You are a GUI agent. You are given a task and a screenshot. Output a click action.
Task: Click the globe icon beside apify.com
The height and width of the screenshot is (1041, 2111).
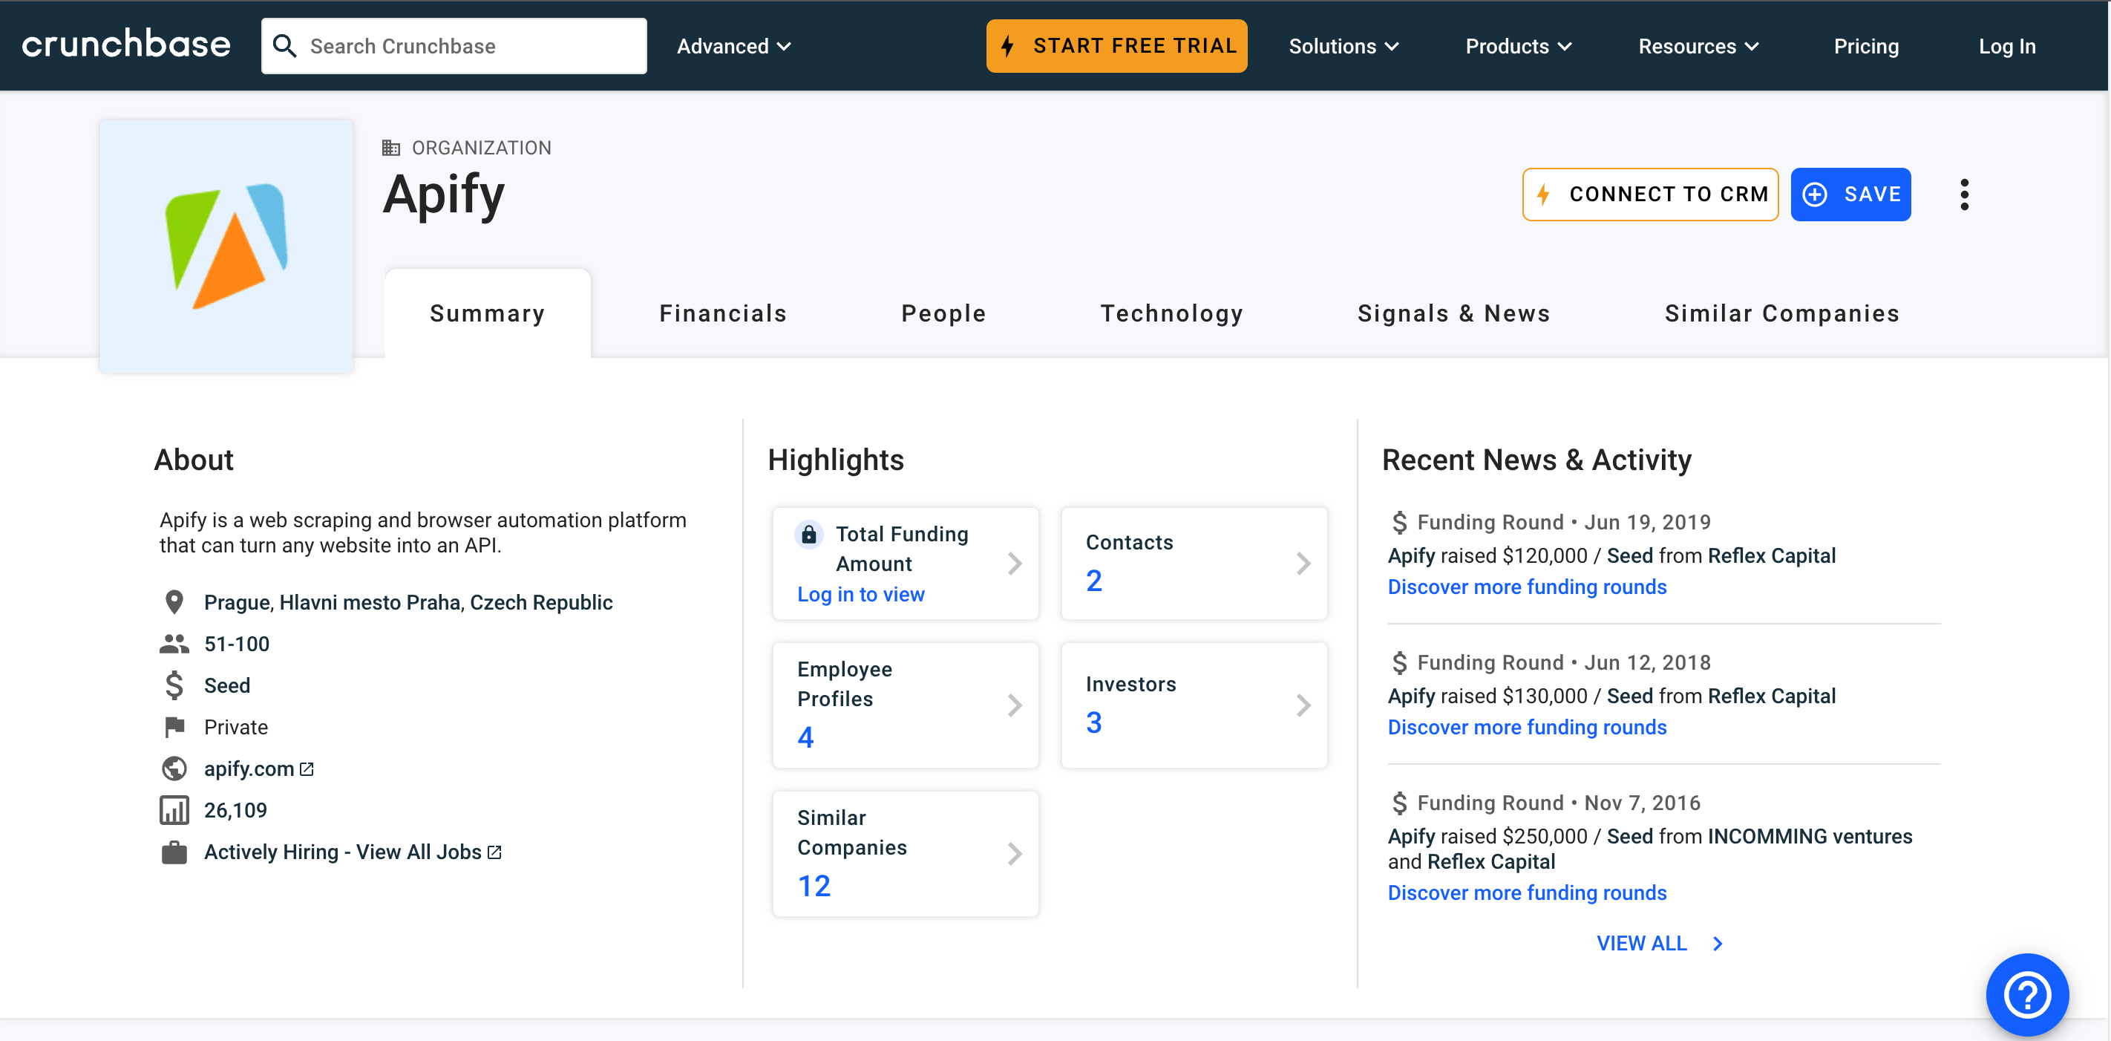pos(174,768)
